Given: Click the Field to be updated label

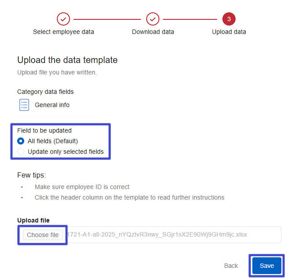Looking at the screenshot, I should (44, 130).
